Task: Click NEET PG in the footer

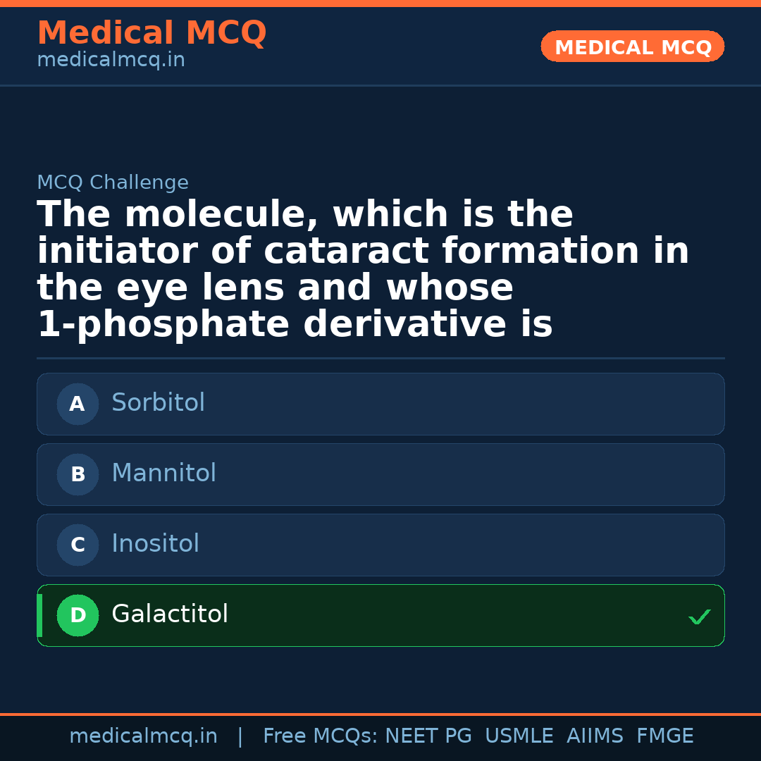Action: pyautogui.click(x=428, y=736)
